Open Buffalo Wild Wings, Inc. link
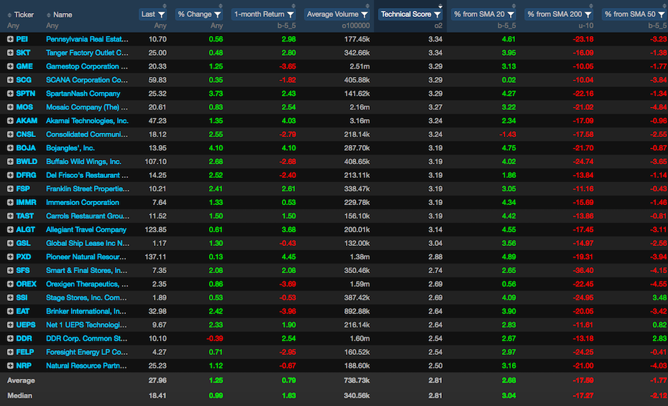This screenshot has width=668, height=406. coord(84,162)
